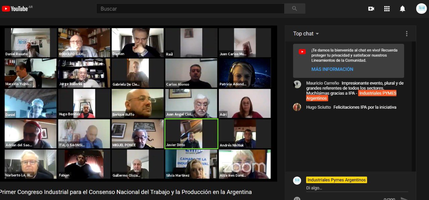Click the YouTube logo to go home

(x=15, y=9)
